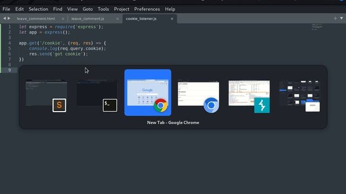
Task: Go to next tab with right arrow
Action: pyautogui.click(x=9, y=18)
